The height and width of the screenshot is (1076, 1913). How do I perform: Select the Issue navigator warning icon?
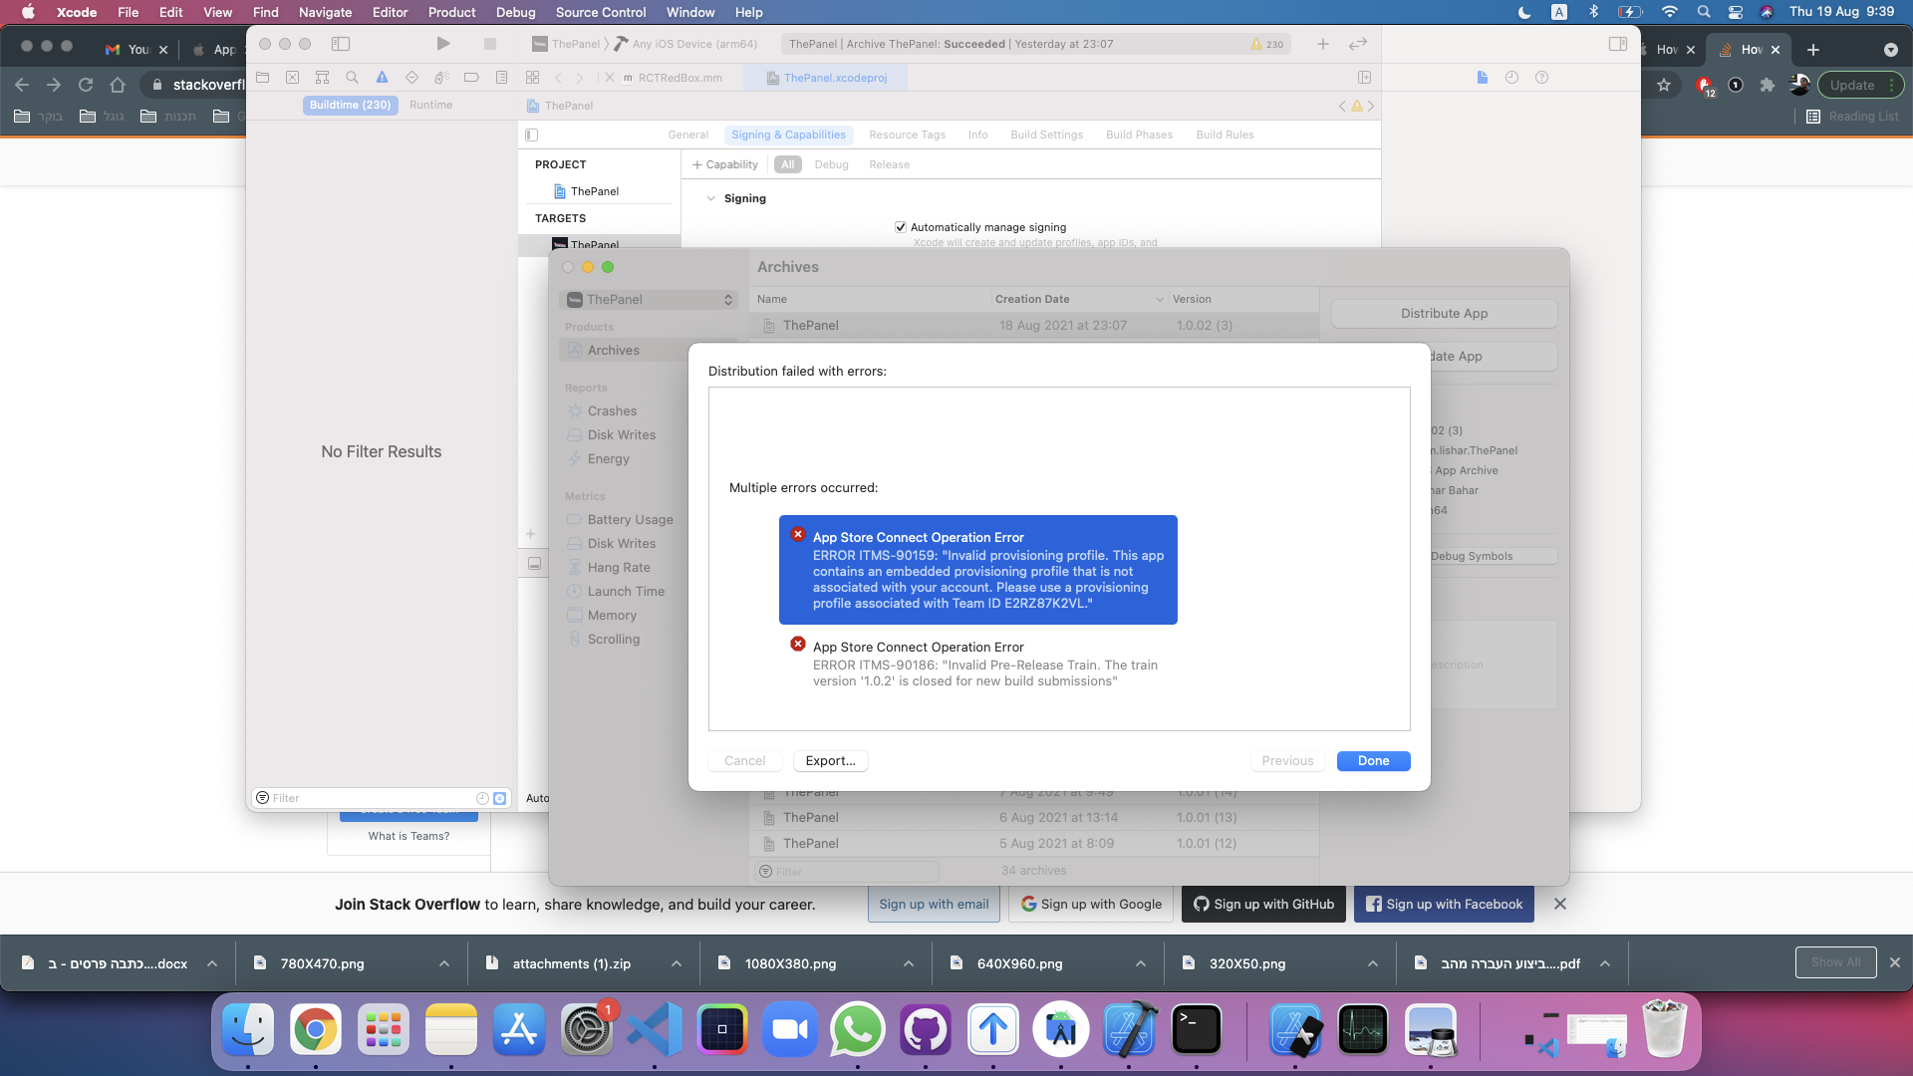[382, 78]
